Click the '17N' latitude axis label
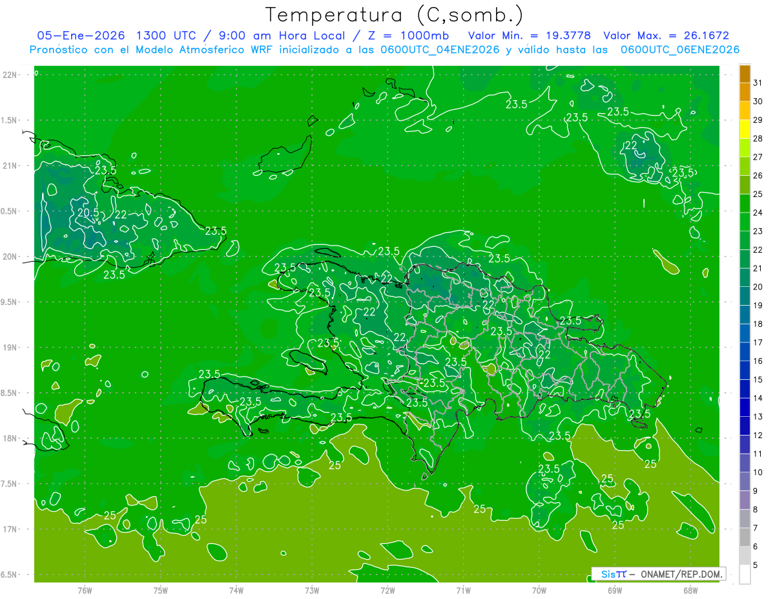 click(10, 529)
